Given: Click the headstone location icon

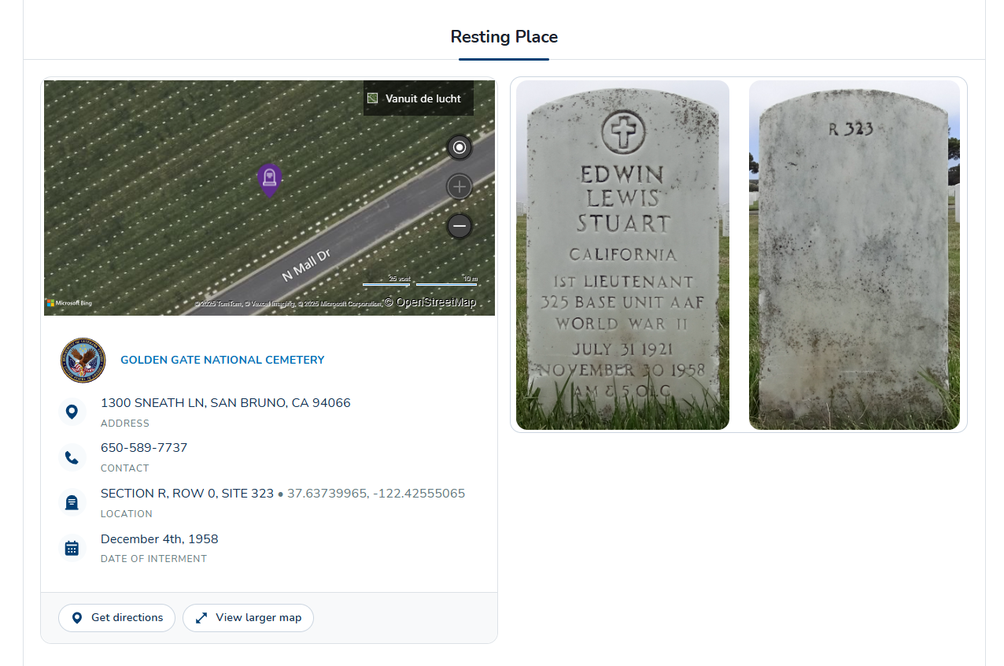Looking at the screenshot, I should point(72,502).
